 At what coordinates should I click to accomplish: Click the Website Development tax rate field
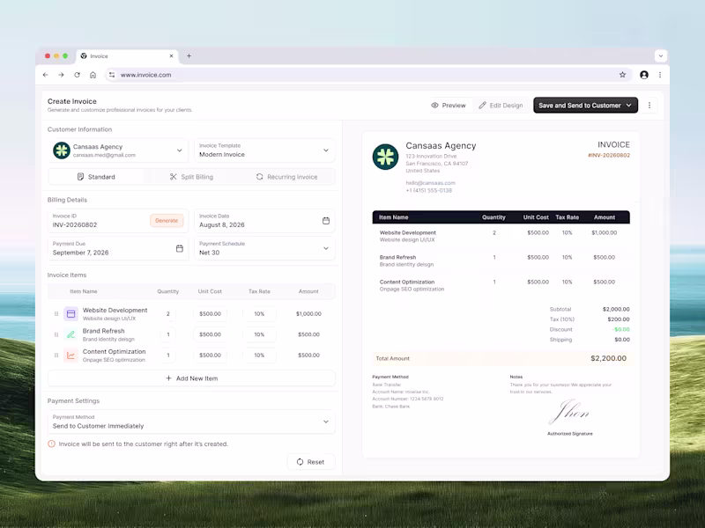tap(259, 314)
